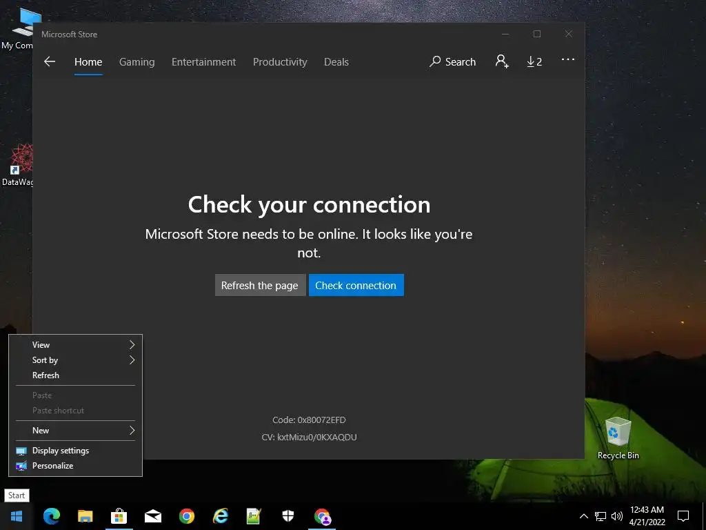Open the green notepad app on taskbar
706x530 pixels.
[254, 516]
